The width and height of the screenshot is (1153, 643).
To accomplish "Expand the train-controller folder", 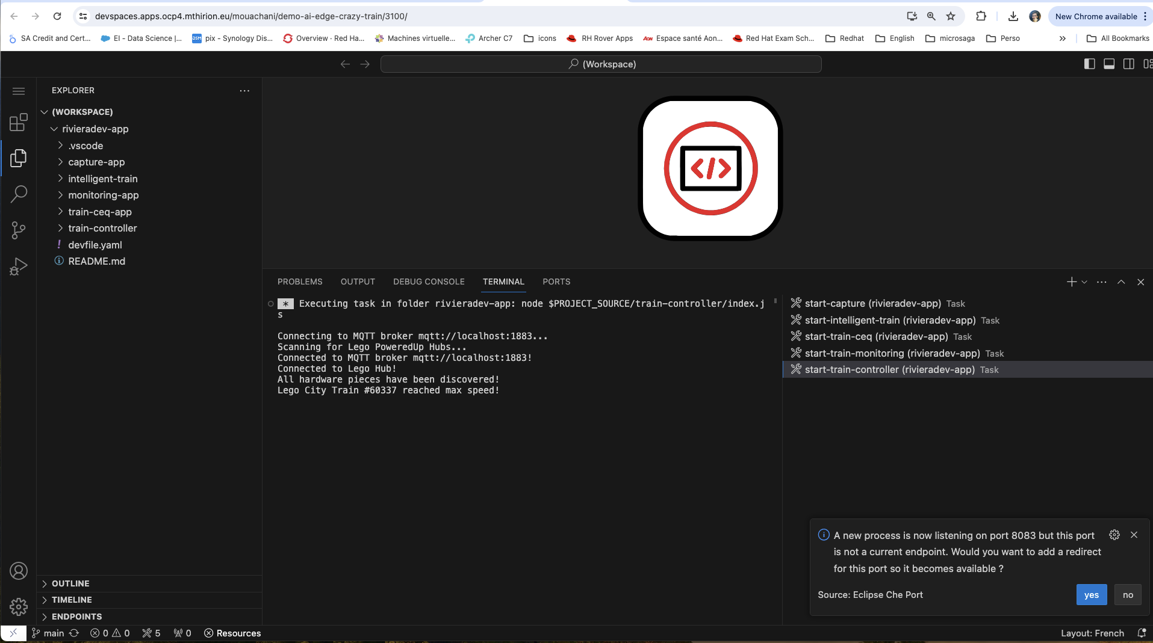I will pyautogui.click(x=102, y=228).
